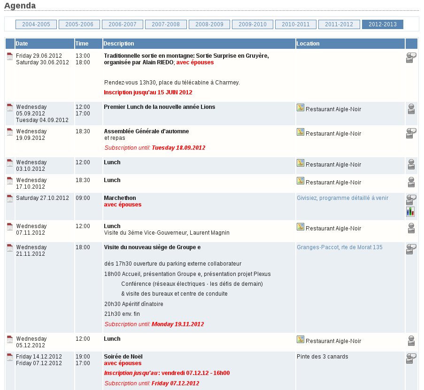
Task: Click the Date column header
Action: [45, 44]
